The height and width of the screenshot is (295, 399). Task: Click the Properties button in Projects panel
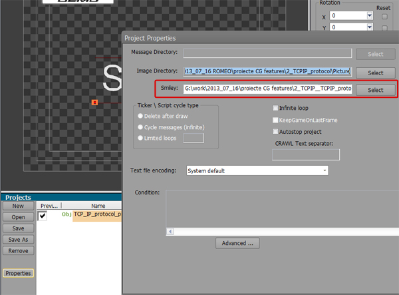click(19, 273)
